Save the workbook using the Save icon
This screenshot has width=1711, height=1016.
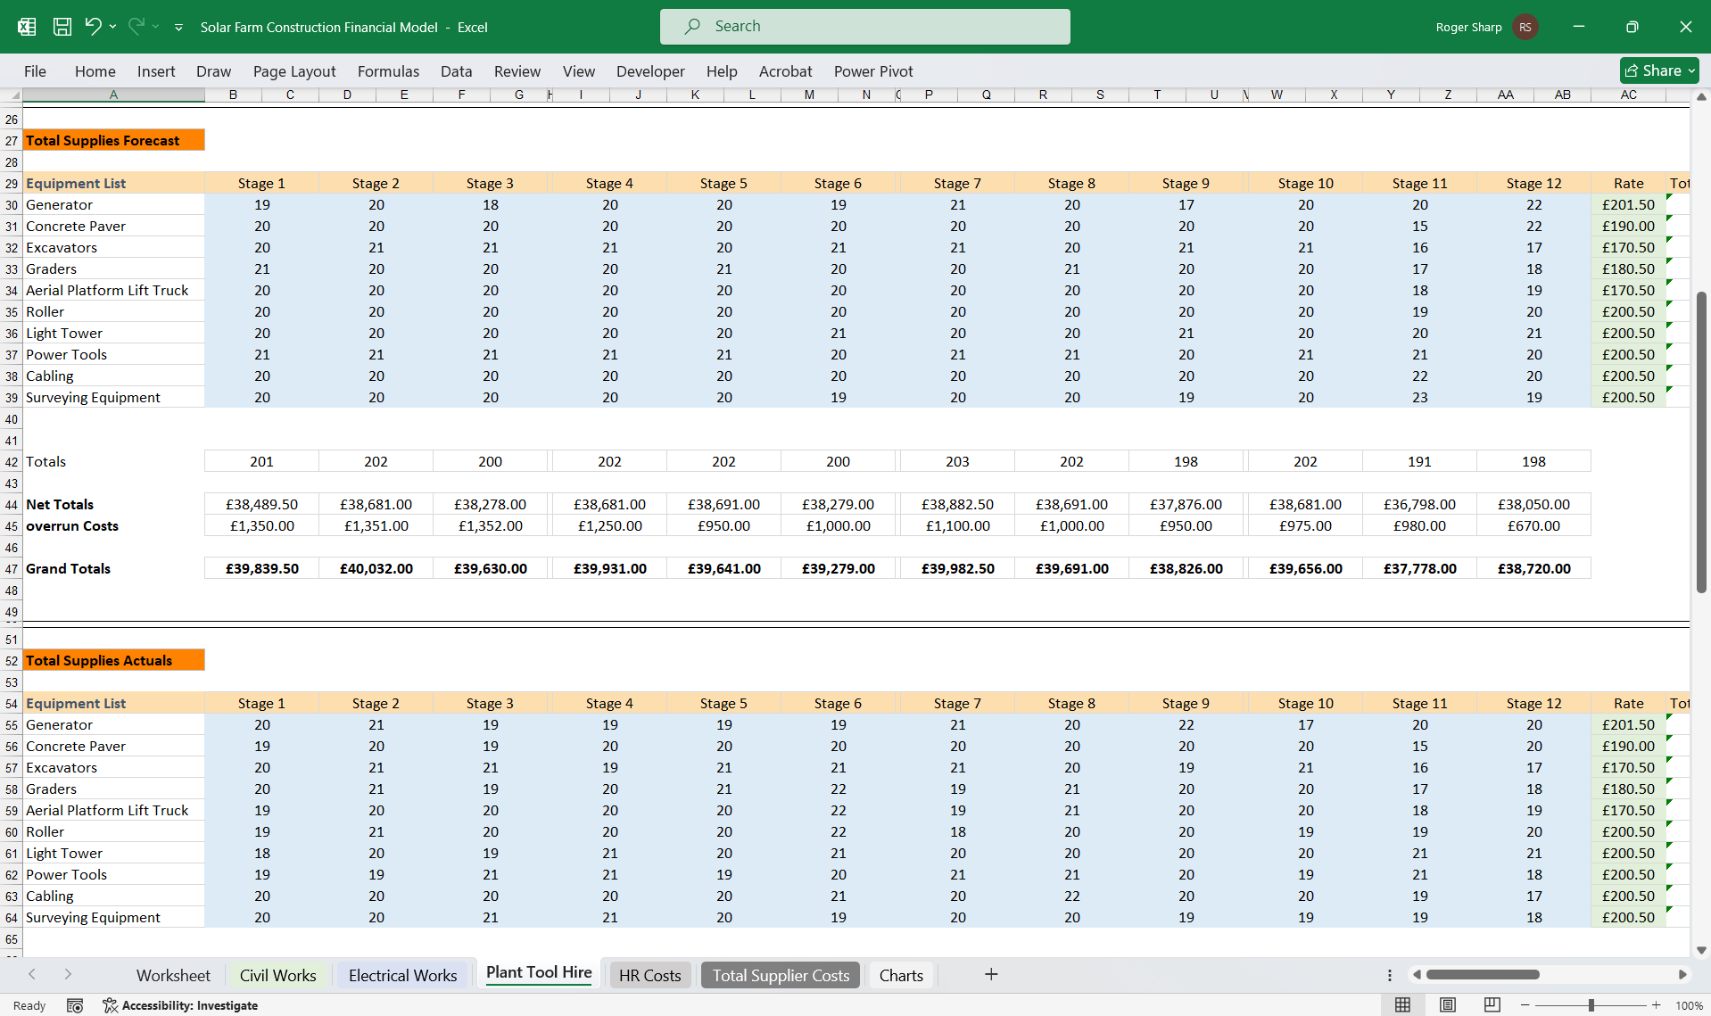62,27
